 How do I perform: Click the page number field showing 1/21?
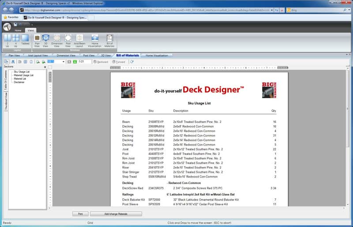pos(85,62)
